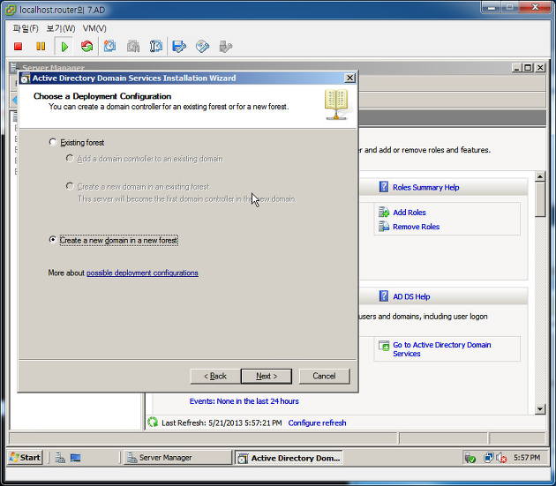Screen dimensions: 556x486
Task: Click the AD DS Help question icon
Action: [384, 296]
